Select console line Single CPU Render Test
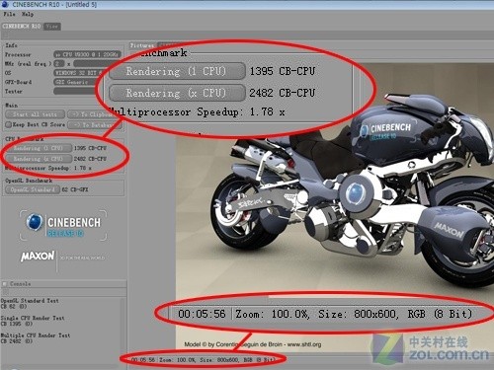Viewport: 494px width, 370px height. 33,318
